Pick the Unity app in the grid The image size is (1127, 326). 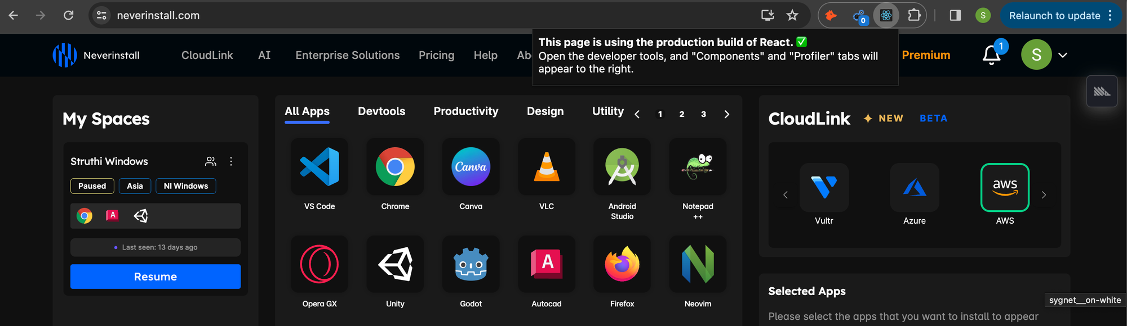(x=395, y=264)
